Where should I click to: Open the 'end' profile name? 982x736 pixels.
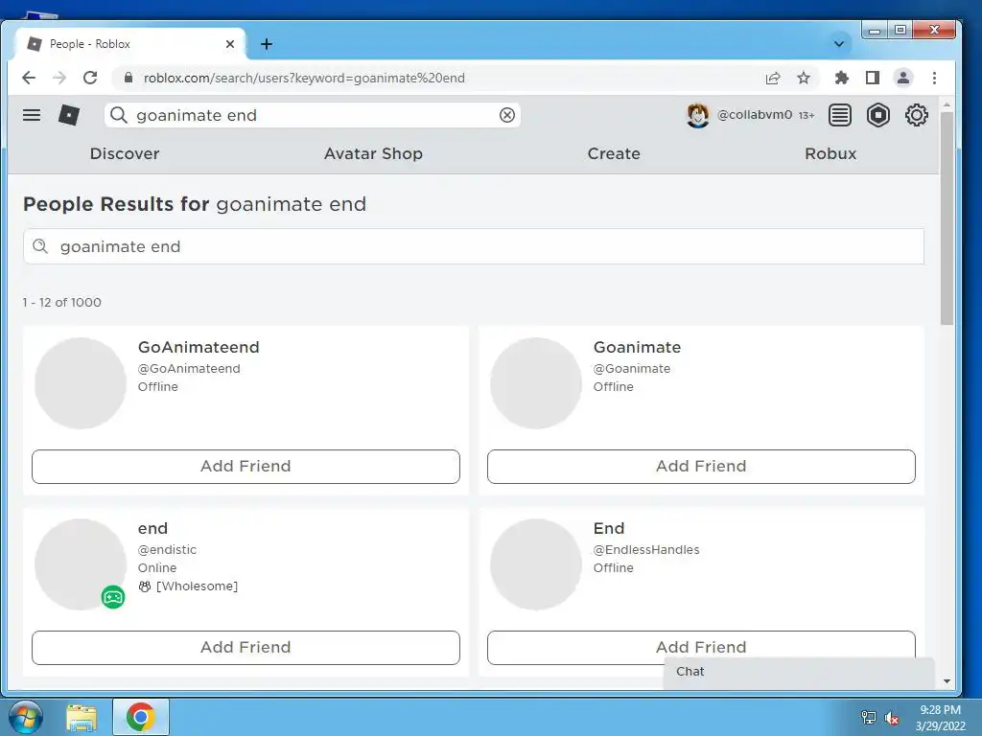152,528
